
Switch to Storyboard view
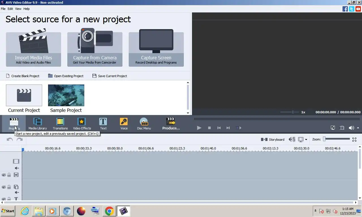click(273, 139)
